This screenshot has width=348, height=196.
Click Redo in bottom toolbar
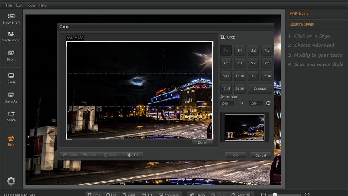(x=218, y=194)
